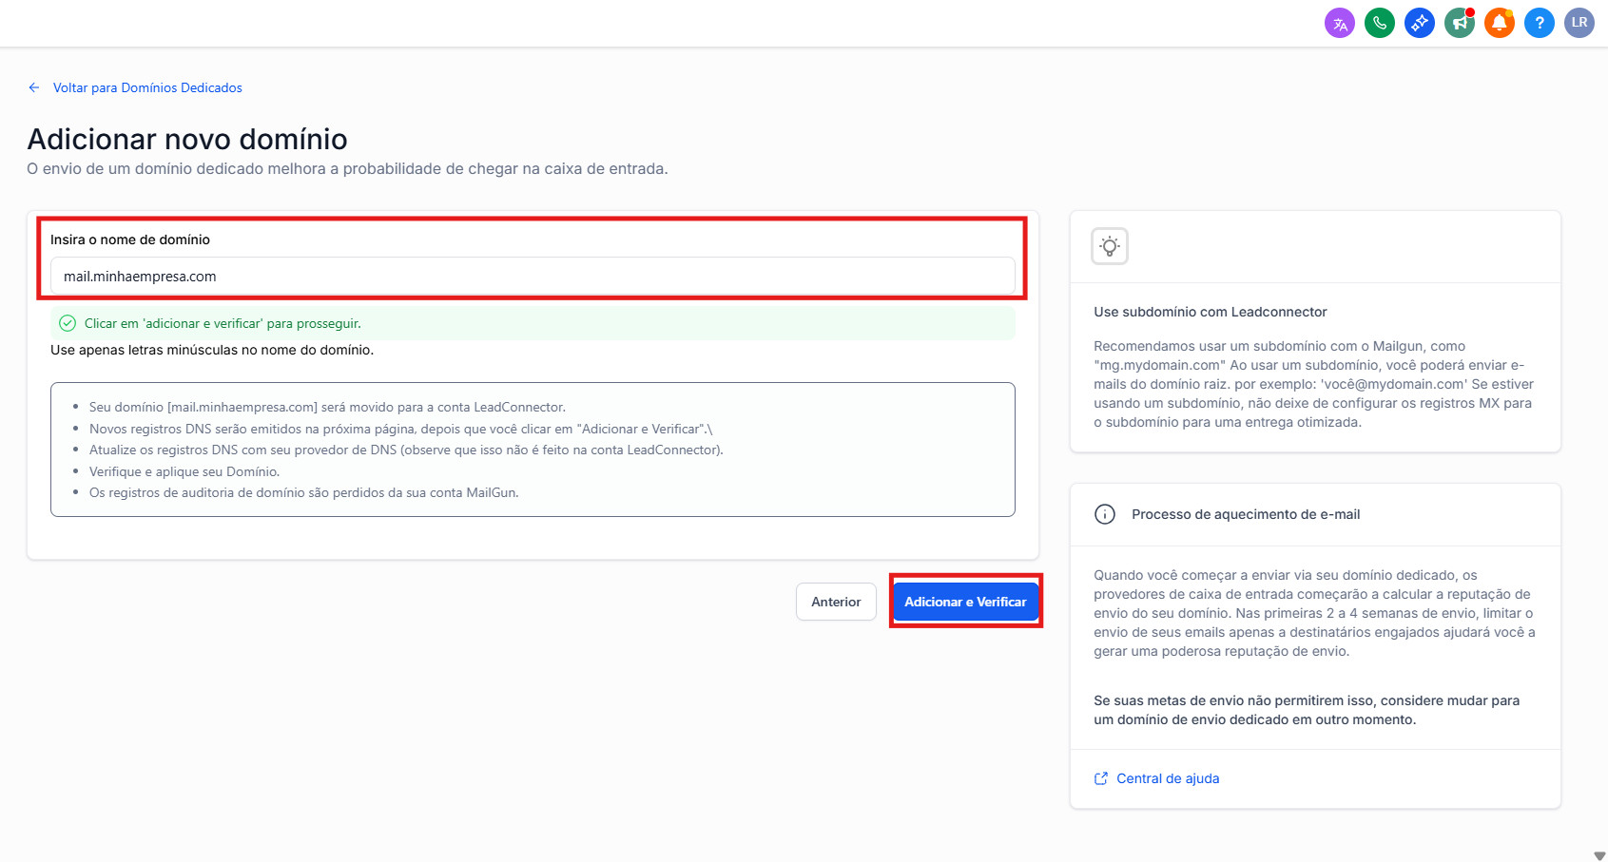Click the Adicionar e Verificar button
Image resolution: width=1608 pixels, height=862 pixels.
965,602
